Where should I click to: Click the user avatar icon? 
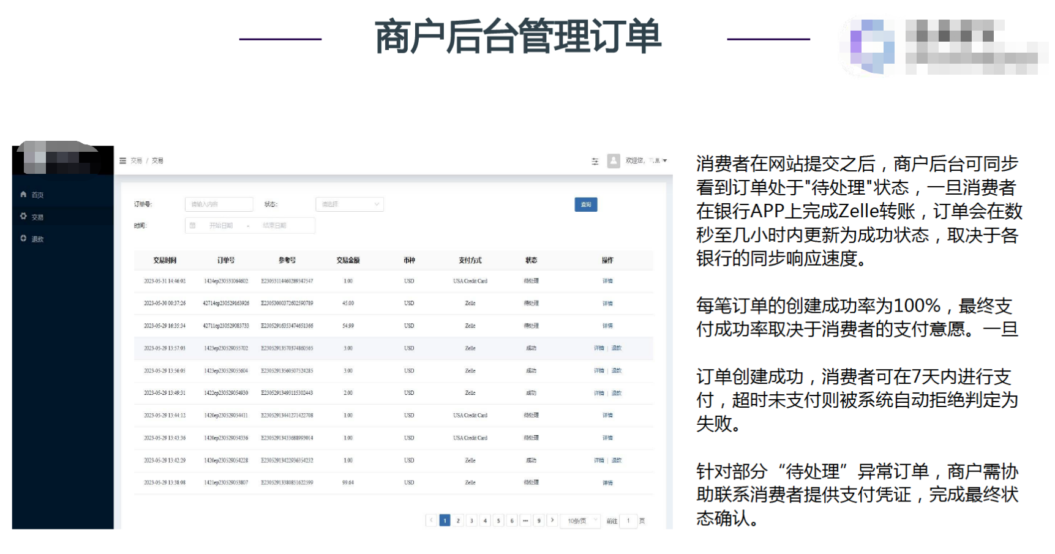click(614, 160)
